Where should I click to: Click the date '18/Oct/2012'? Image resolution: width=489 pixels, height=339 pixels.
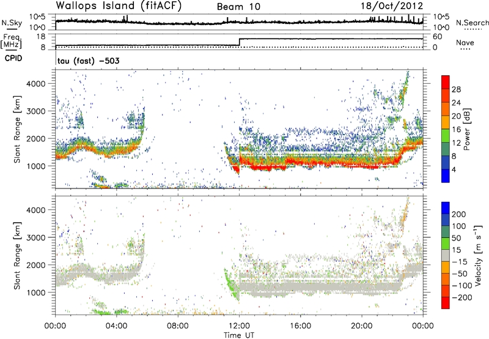click(x=392, y=6)
